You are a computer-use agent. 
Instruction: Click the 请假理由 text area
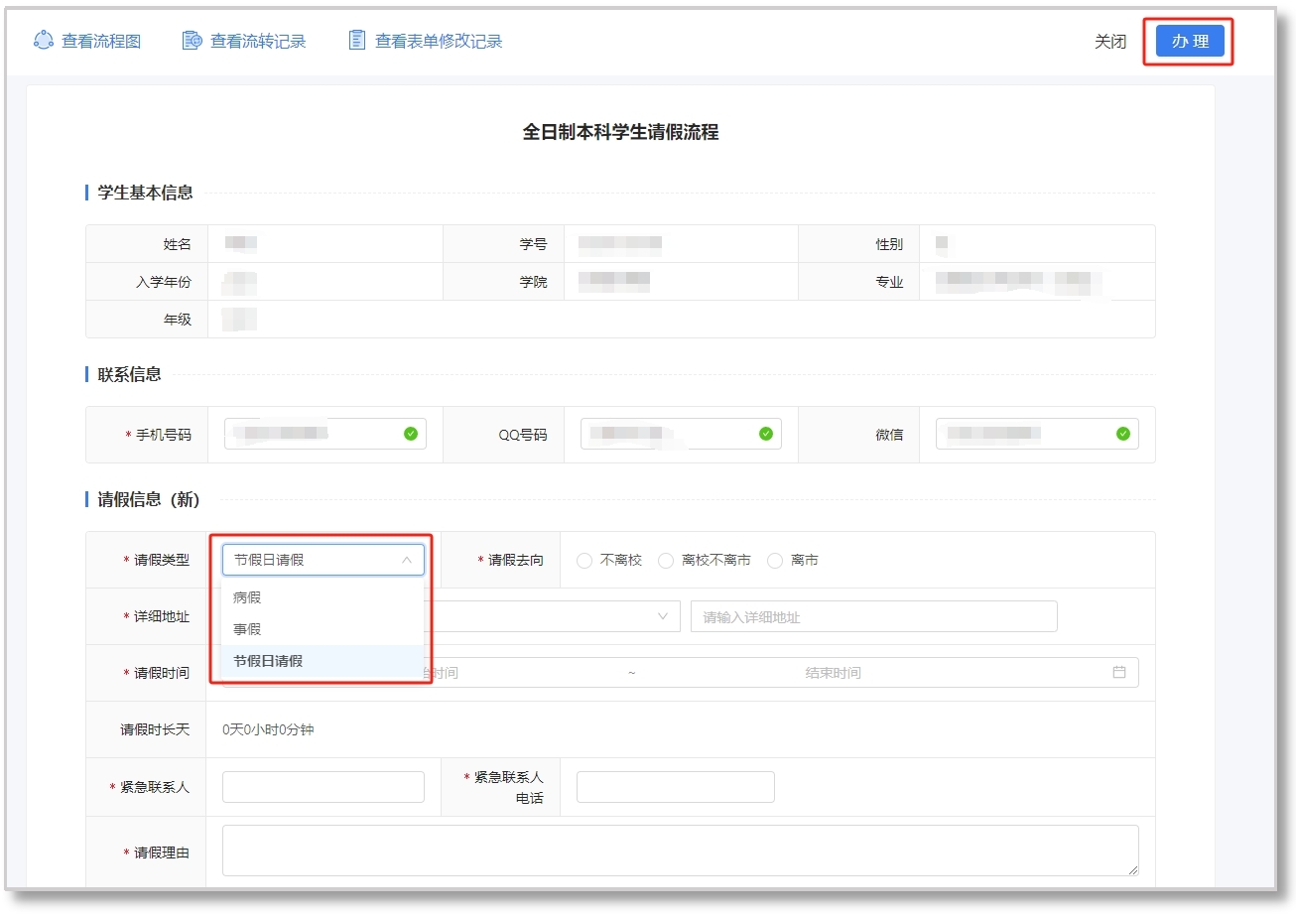coord(681,851)
